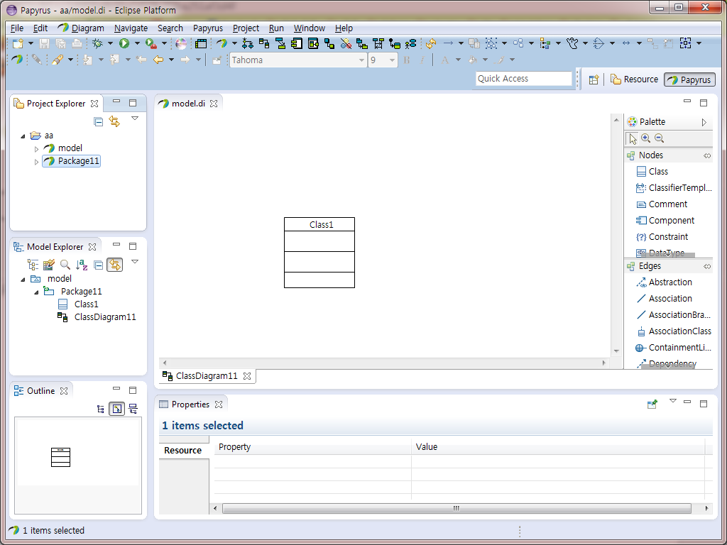Viewport: 727px width, 545px height.
Task: Click the alphabetical sort icon in Model Explorer
Action: [x=82, y=265]
